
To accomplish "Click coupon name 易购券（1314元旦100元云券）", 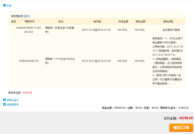I will click(x=60, y=61).
